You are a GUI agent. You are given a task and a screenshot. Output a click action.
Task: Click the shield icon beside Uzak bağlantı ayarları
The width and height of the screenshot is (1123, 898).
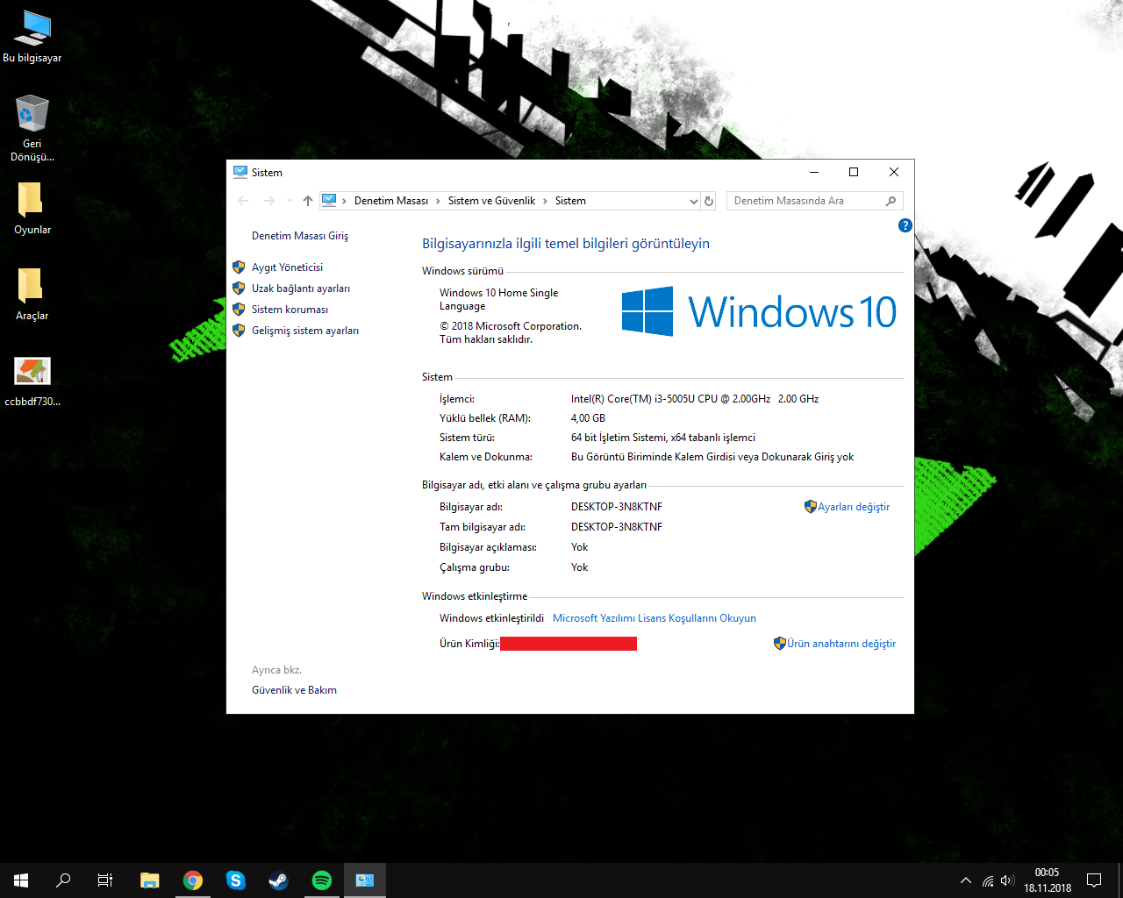pyautogui.click(x=239, y=288)
